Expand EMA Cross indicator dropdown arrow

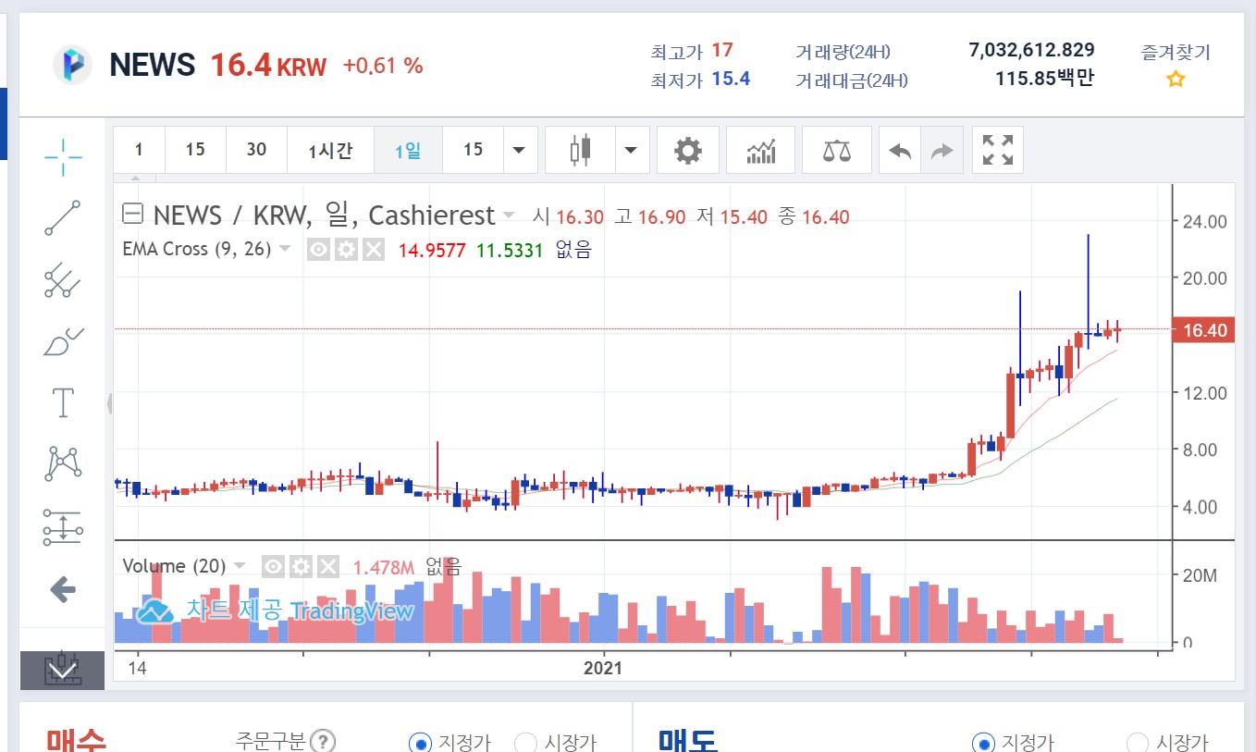[285, 249]
